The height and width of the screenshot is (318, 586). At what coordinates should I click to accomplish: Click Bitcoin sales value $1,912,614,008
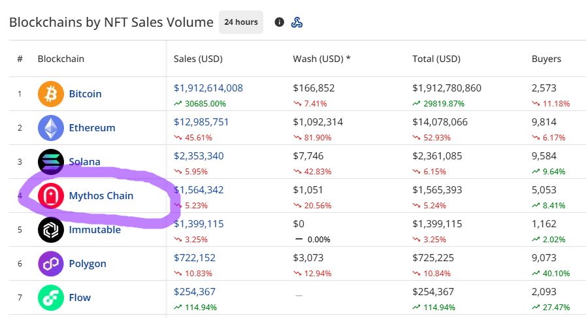pos(208,88)
